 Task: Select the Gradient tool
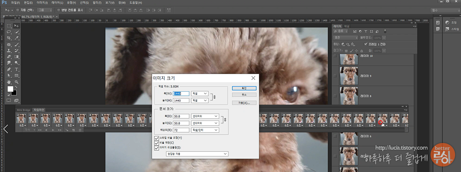point(16,57)
